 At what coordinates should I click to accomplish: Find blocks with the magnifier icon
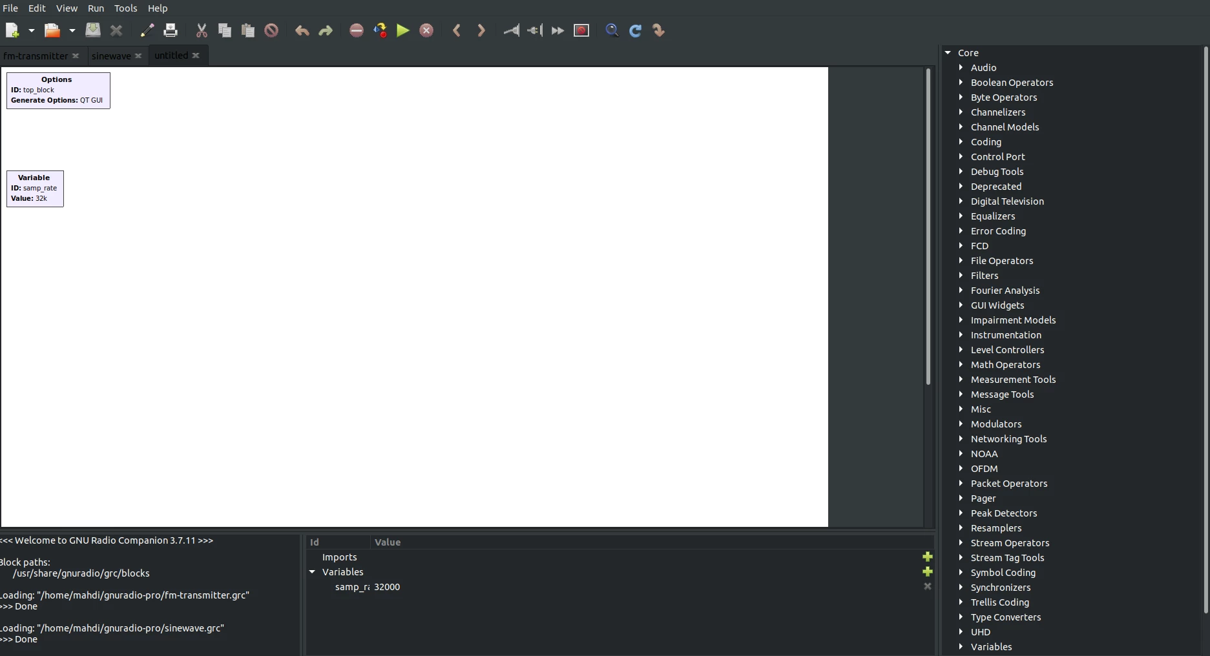[x=612, y=30]
